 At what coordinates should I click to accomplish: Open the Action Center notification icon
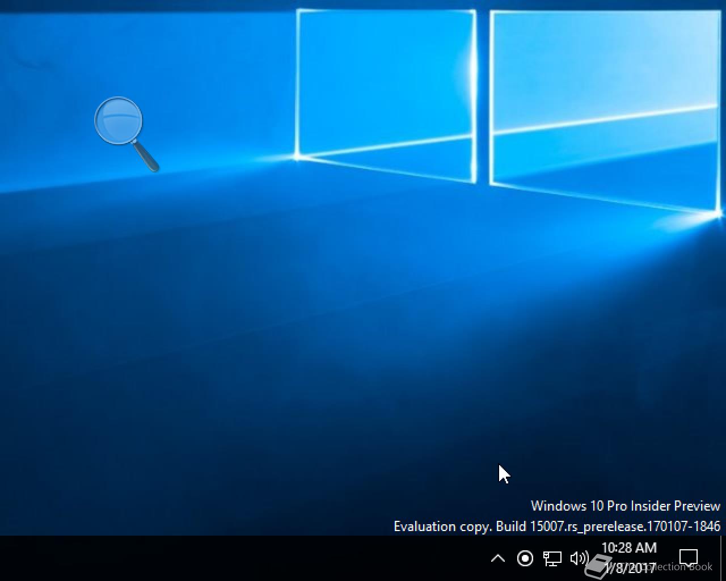(x=688, y=558)
